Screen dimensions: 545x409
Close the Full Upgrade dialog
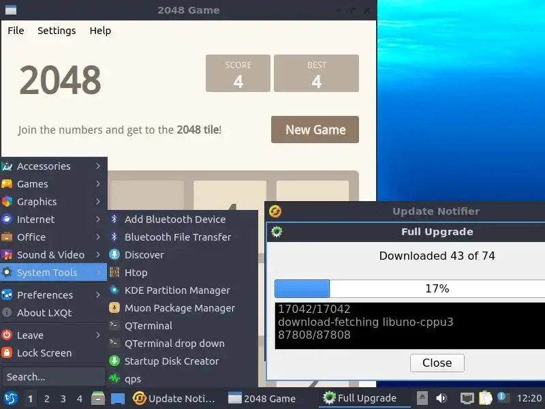pyautogui.click(x=437, y=363)
